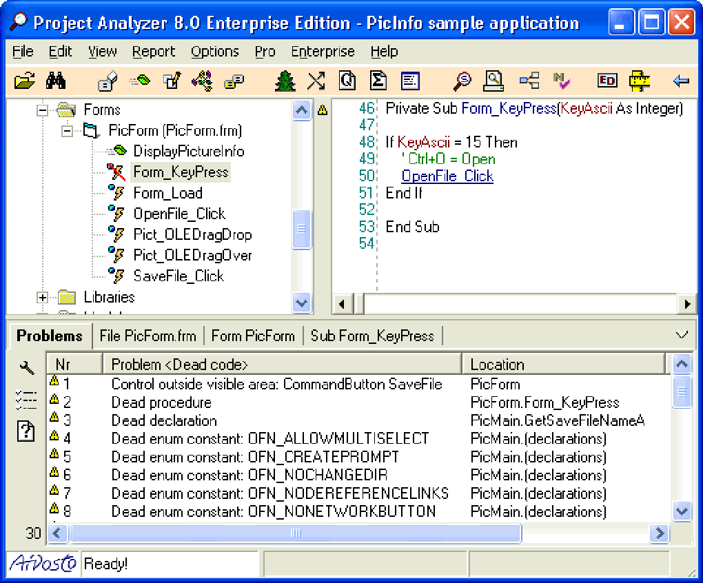Click the tree panel scroll up arrow
This screenshot has width=703, height=583.
(302, 110)
